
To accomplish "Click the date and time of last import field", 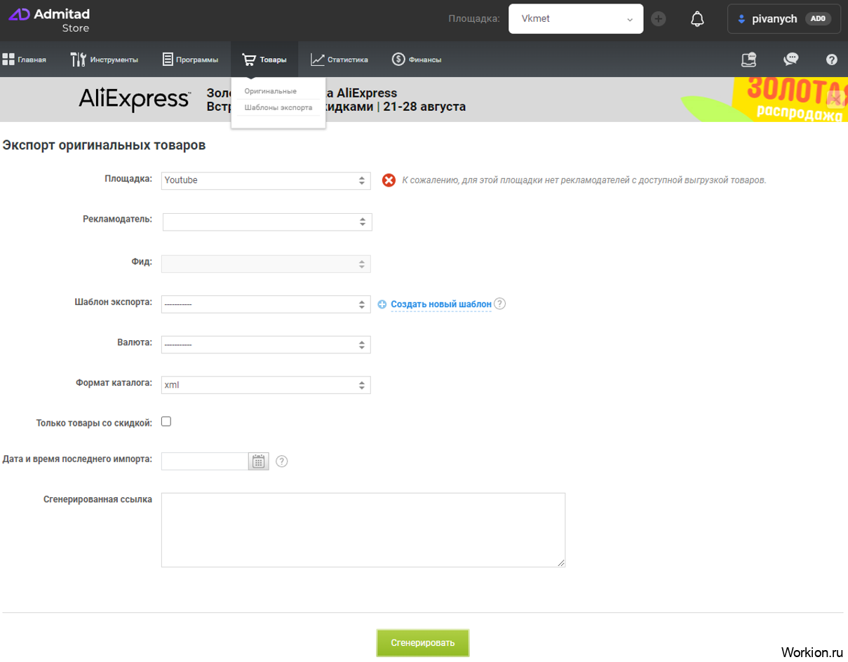I will 205,461.
